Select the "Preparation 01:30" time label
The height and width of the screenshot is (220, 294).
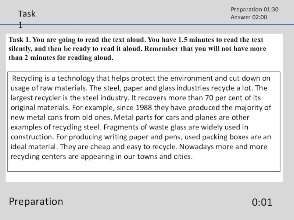point(254,10)
